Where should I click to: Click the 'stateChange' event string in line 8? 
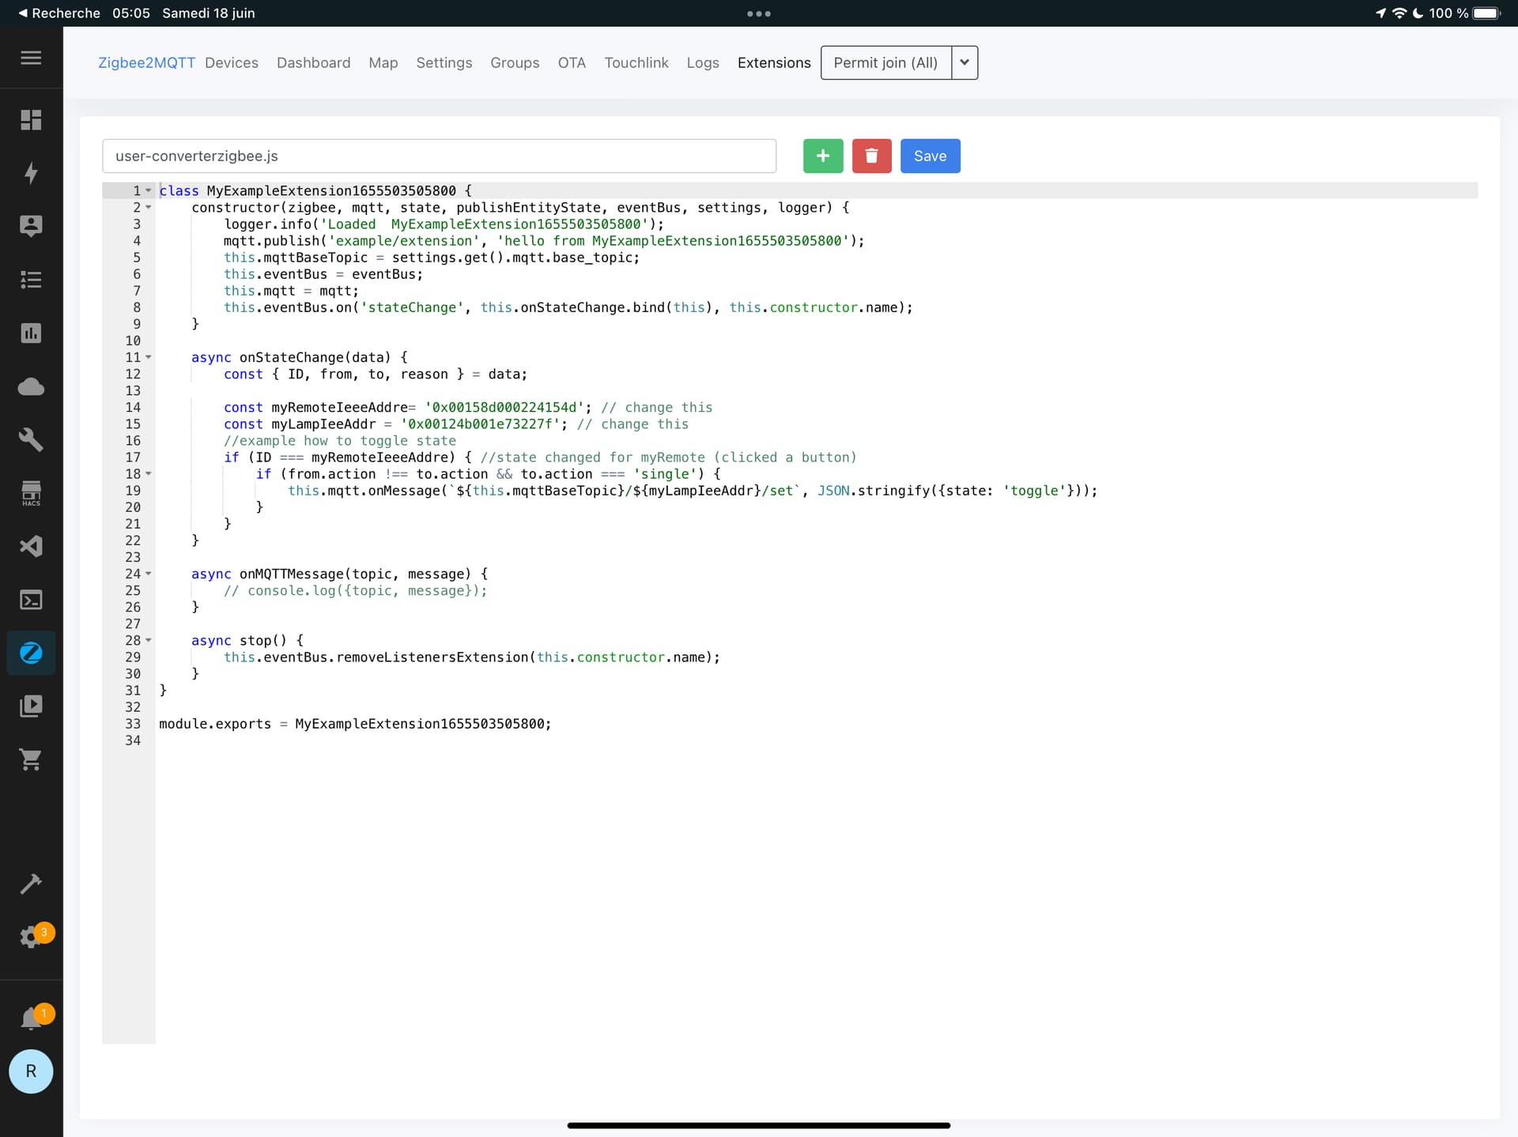click(x=411, y=307)
